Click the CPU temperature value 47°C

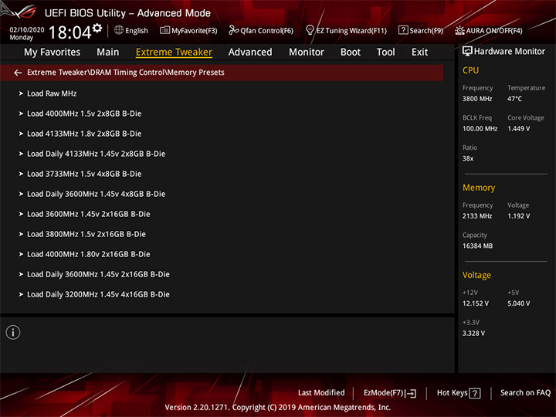pyautogui.click(x=514, y=99)
